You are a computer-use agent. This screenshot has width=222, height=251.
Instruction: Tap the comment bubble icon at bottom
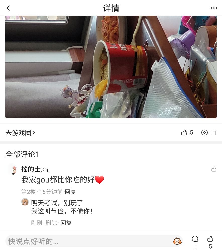195,239
